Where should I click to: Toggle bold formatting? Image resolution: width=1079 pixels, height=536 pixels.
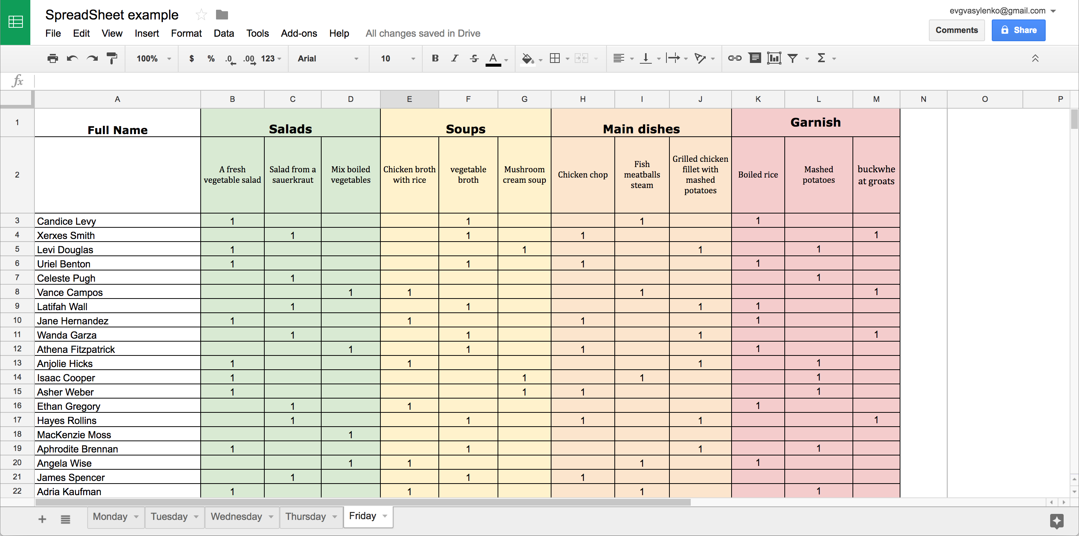[x=435, y=58]
